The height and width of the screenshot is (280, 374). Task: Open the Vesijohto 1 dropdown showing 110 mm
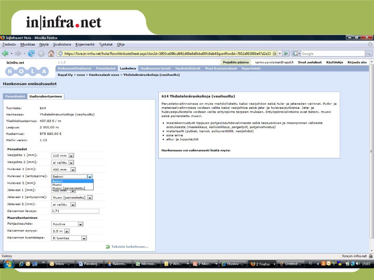62,156
